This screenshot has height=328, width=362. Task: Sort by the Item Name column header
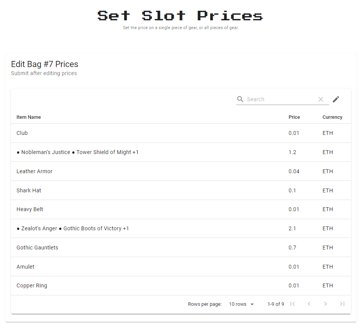pyautogui.click(x=28, y=117)
